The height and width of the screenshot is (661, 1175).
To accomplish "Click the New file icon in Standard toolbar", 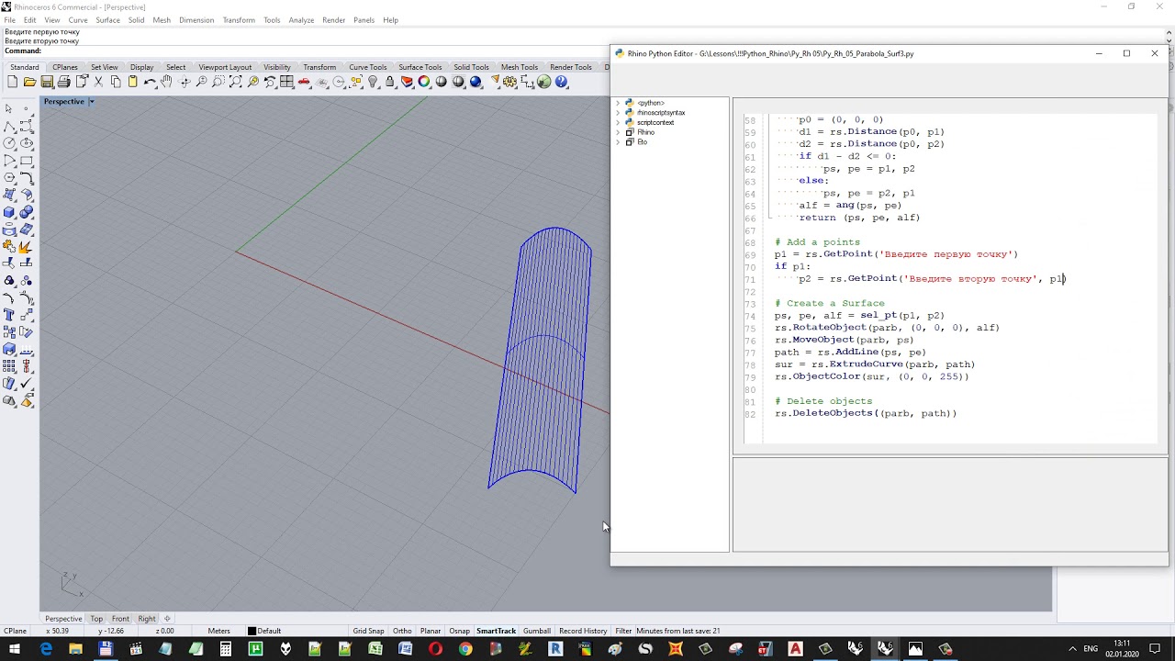I will pyautogui.click(x=12, y=82).
